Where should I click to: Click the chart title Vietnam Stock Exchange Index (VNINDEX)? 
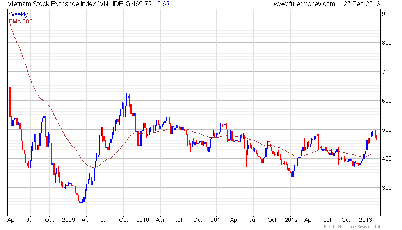click(69, 4)
